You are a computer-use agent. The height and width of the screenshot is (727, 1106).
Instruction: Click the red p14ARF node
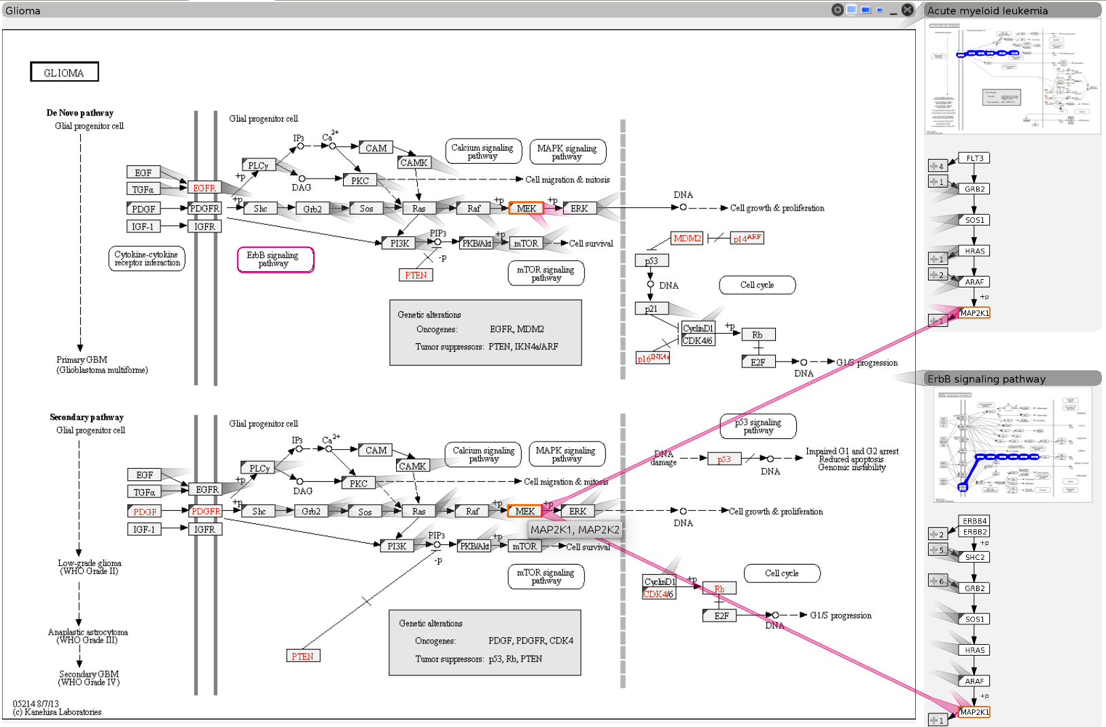click(x=747, y=238)
